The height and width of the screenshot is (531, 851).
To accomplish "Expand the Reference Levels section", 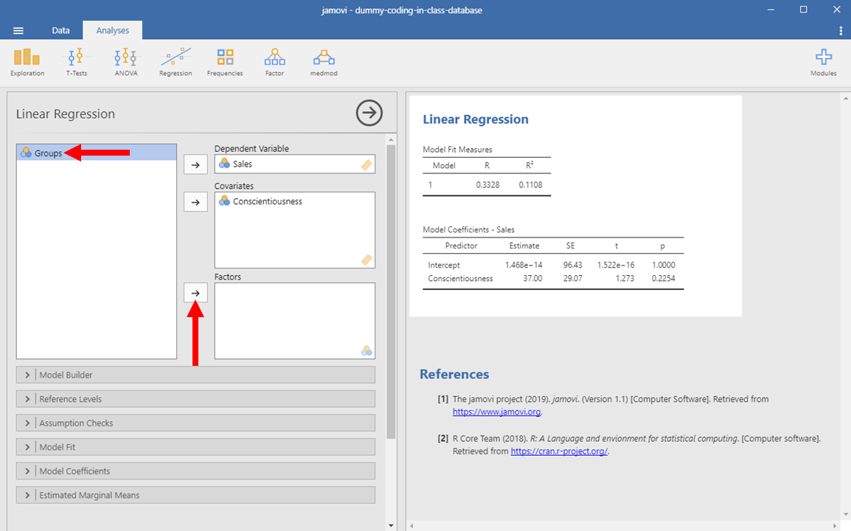I will [x=195, y=399].
